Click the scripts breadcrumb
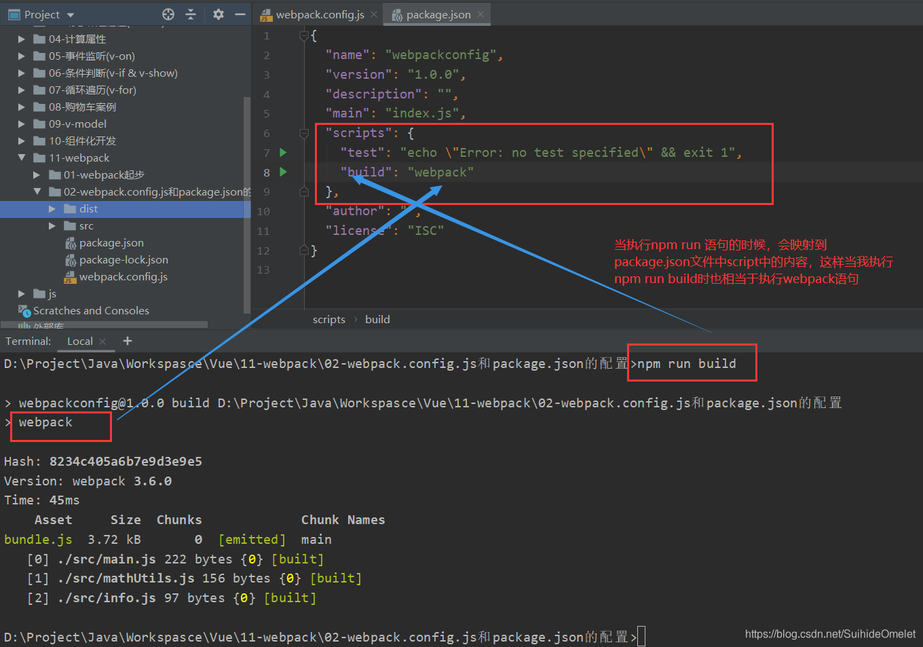 tap(329, 320)
